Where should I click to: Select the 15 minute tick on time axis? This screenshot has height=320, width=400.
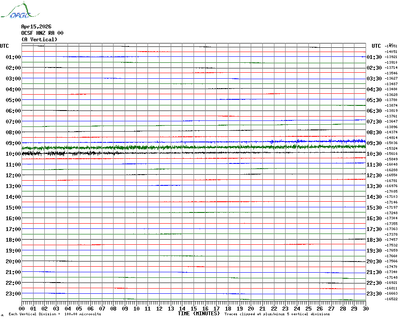point(194,308)
